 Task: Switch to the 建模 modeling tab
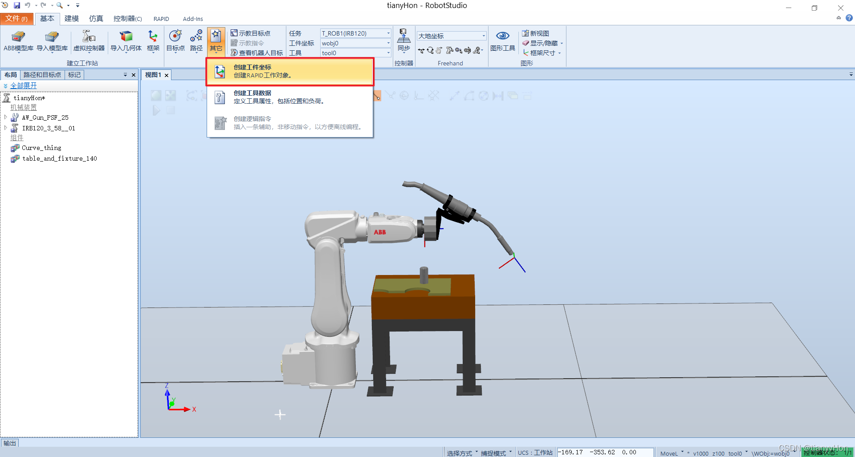[x=72, y=19]
